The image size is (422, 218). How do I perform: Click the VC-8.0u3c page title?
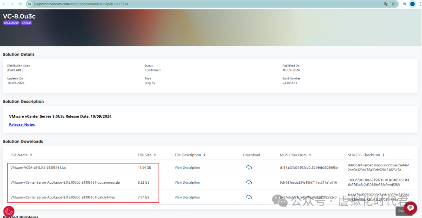click(x=19, y=16)
